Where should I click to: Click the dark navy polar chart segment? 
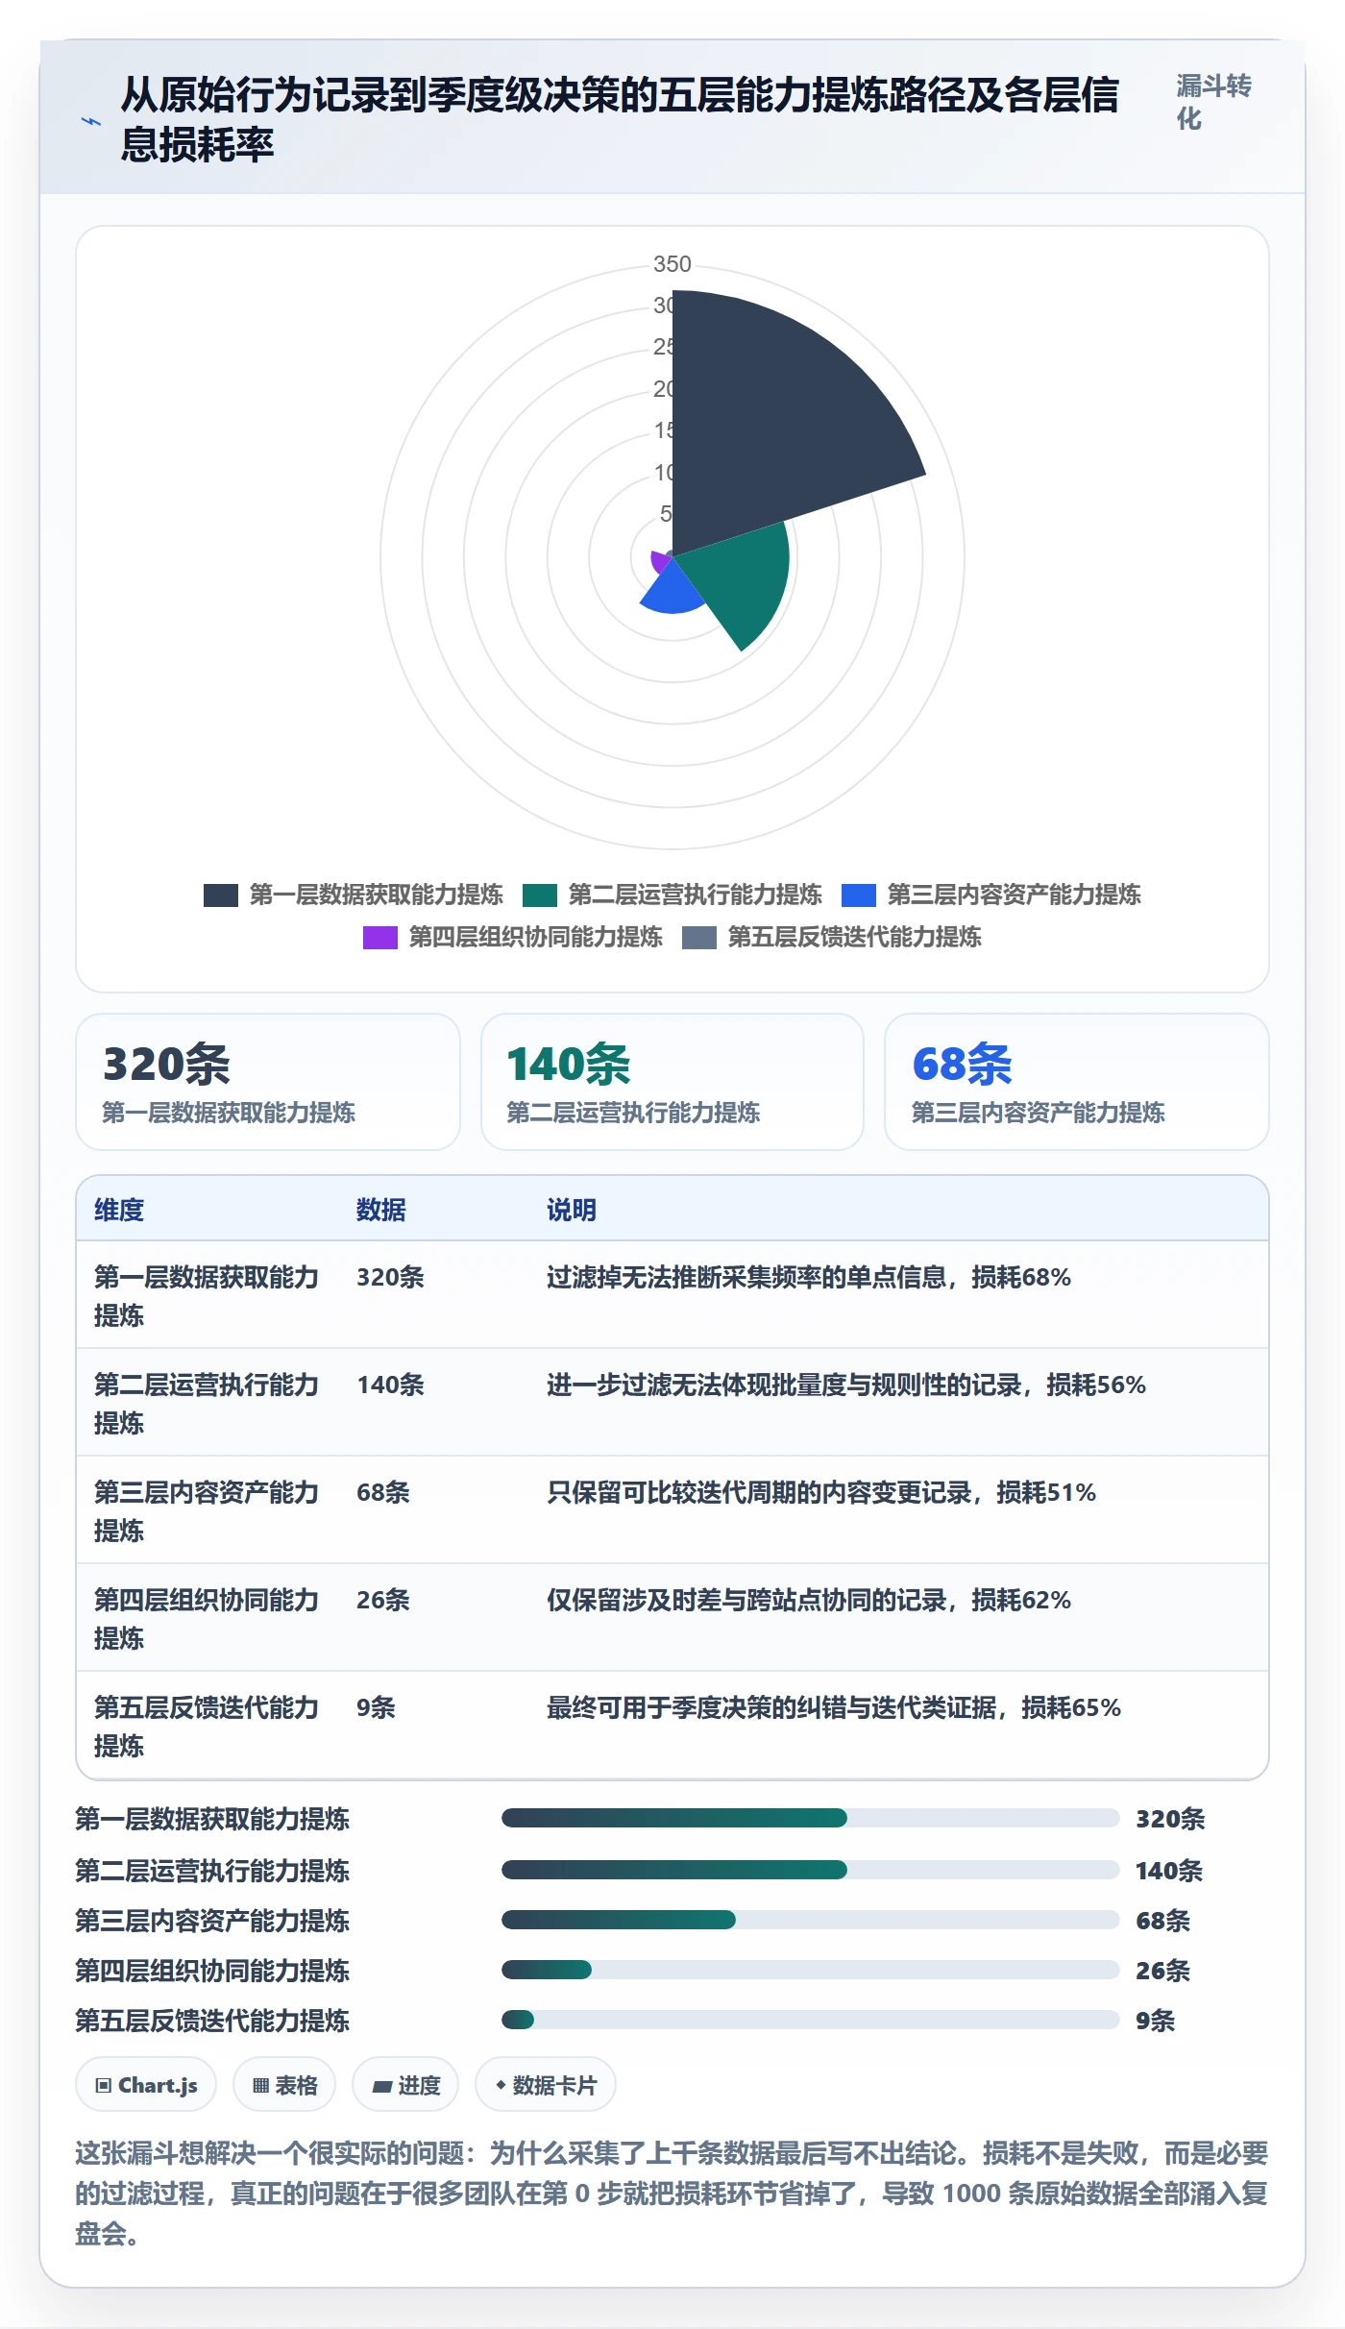pos(769,423)
